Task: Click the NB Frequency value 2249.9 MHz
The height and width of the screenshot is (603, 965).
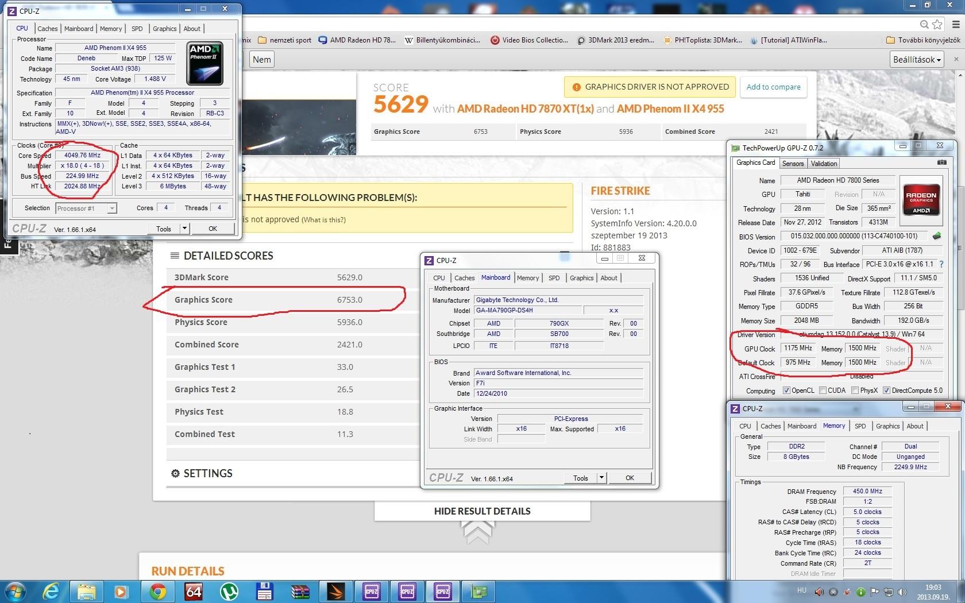Action: (910, 467)
